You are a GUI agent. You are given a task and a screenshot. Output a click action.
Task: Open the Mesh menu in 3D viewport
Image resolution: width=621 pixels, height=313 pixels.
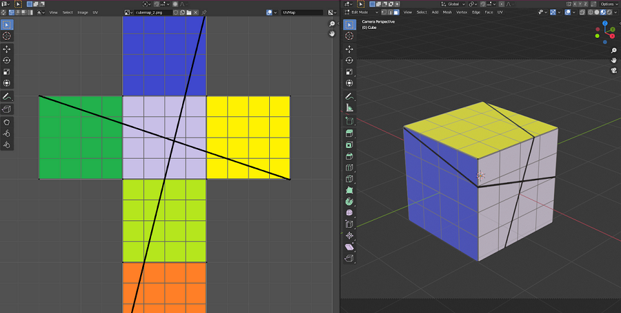(447, 12)
